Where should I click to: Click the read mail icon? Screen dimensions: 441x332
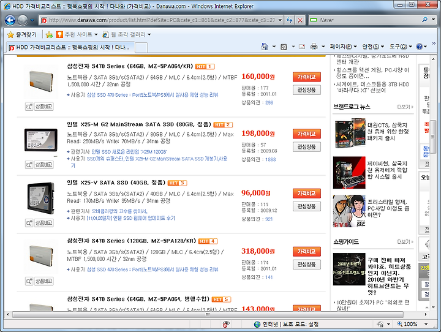(302, 47)
